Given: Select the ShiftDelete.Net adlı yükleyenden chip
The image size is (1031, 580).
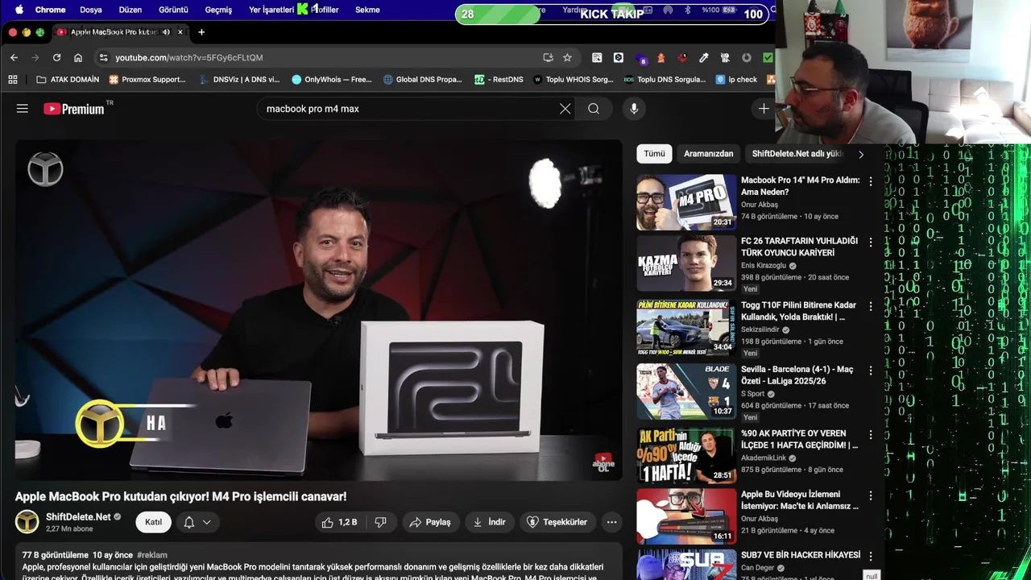Looking at the screenshot, I should (x=797, y=153).
